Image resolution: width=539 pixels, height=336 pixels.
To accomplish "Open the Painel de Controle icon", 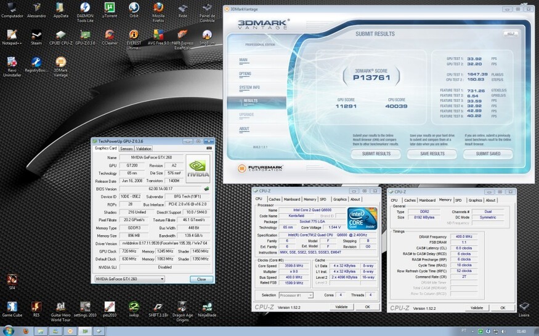I will (207, 12).
